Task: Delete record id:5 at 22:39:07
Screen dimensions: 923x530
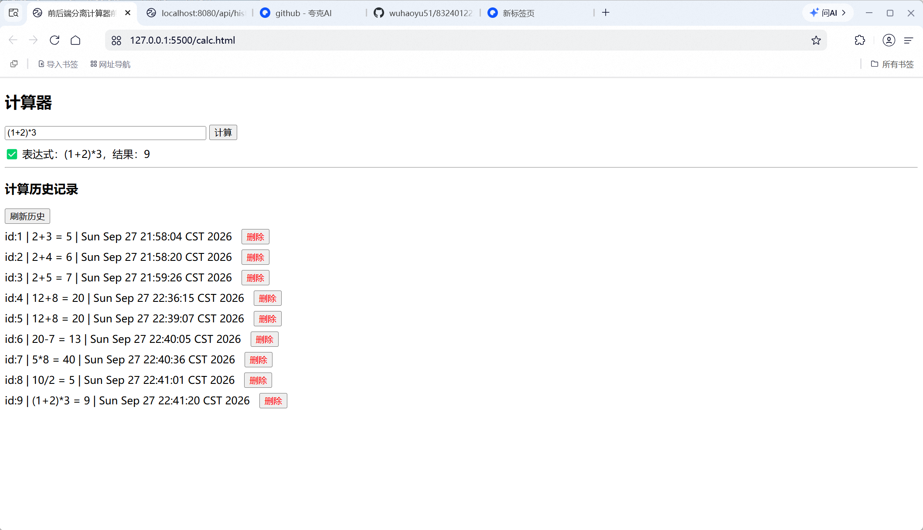Action: [x=268, y=319]
